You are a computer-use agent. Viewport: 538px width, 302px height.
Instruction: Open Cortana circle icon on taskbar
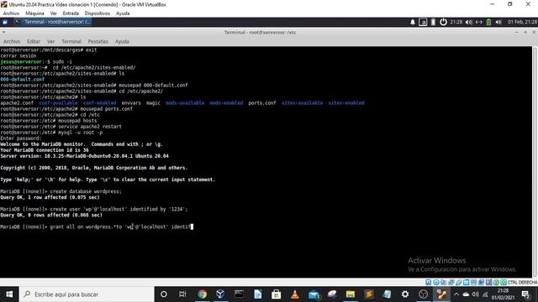164,294
